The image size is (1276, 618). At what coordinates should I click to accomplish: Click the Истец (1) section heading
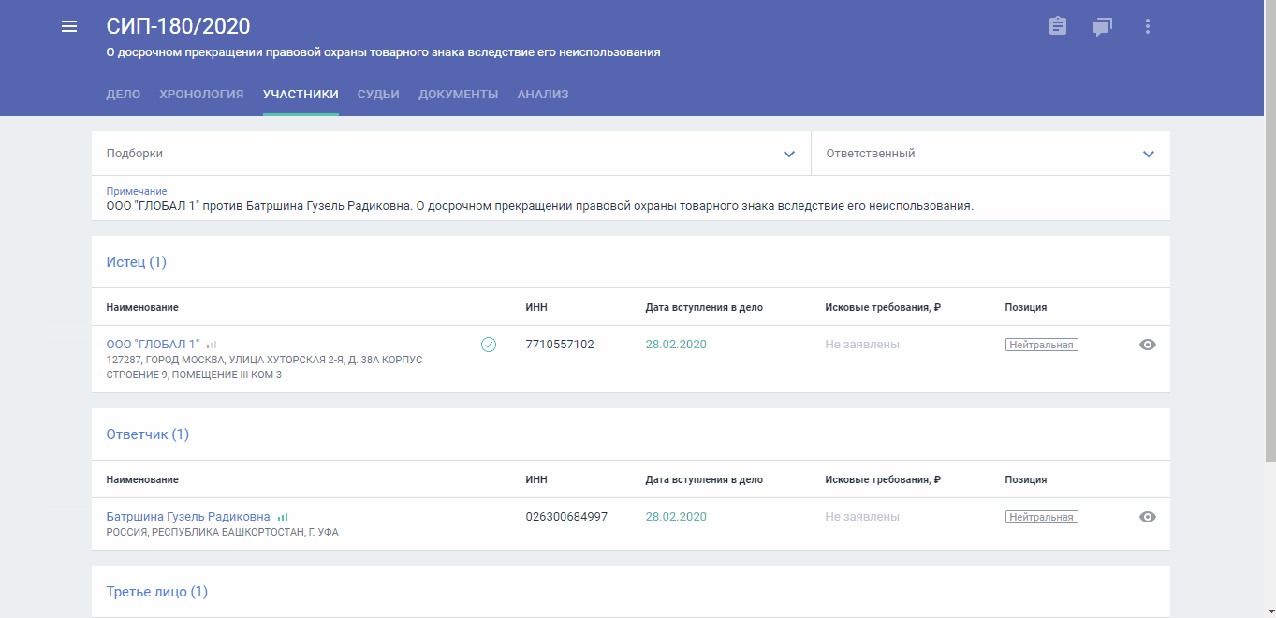coord(137,262)
